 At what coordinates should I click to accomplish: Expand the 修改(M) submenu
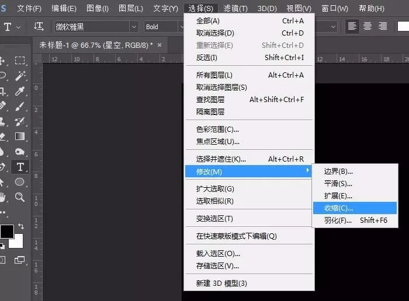[x=248, y=171]
